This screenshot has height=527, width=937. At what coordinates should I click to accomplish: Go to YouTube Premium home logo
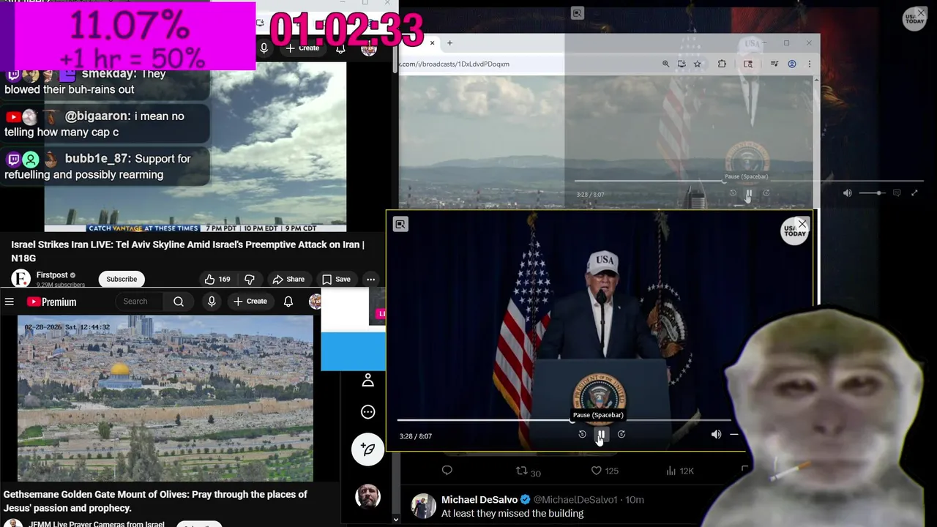(52, 302)
